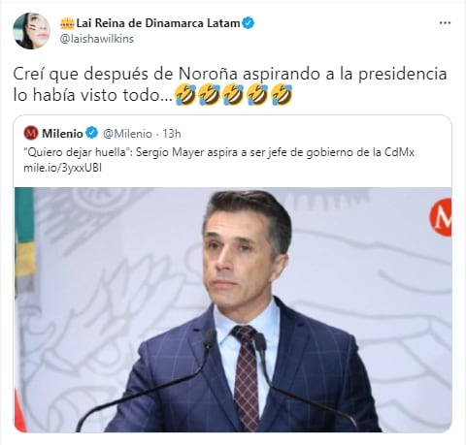Click the Milenio watermark logo on photo

pyautogui.click(x=441, y=217)
